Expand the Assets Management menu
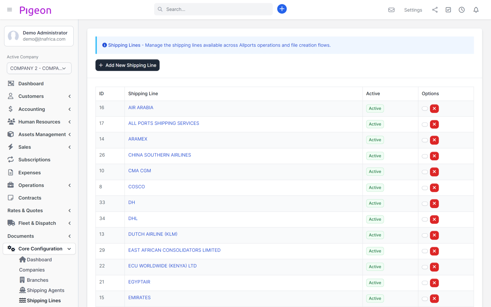This screenshot has height=307, width=491. tap(39, 134)
